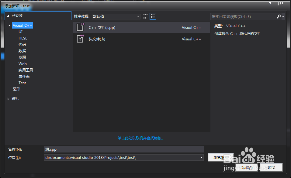Click the 浏览 button

221,157
